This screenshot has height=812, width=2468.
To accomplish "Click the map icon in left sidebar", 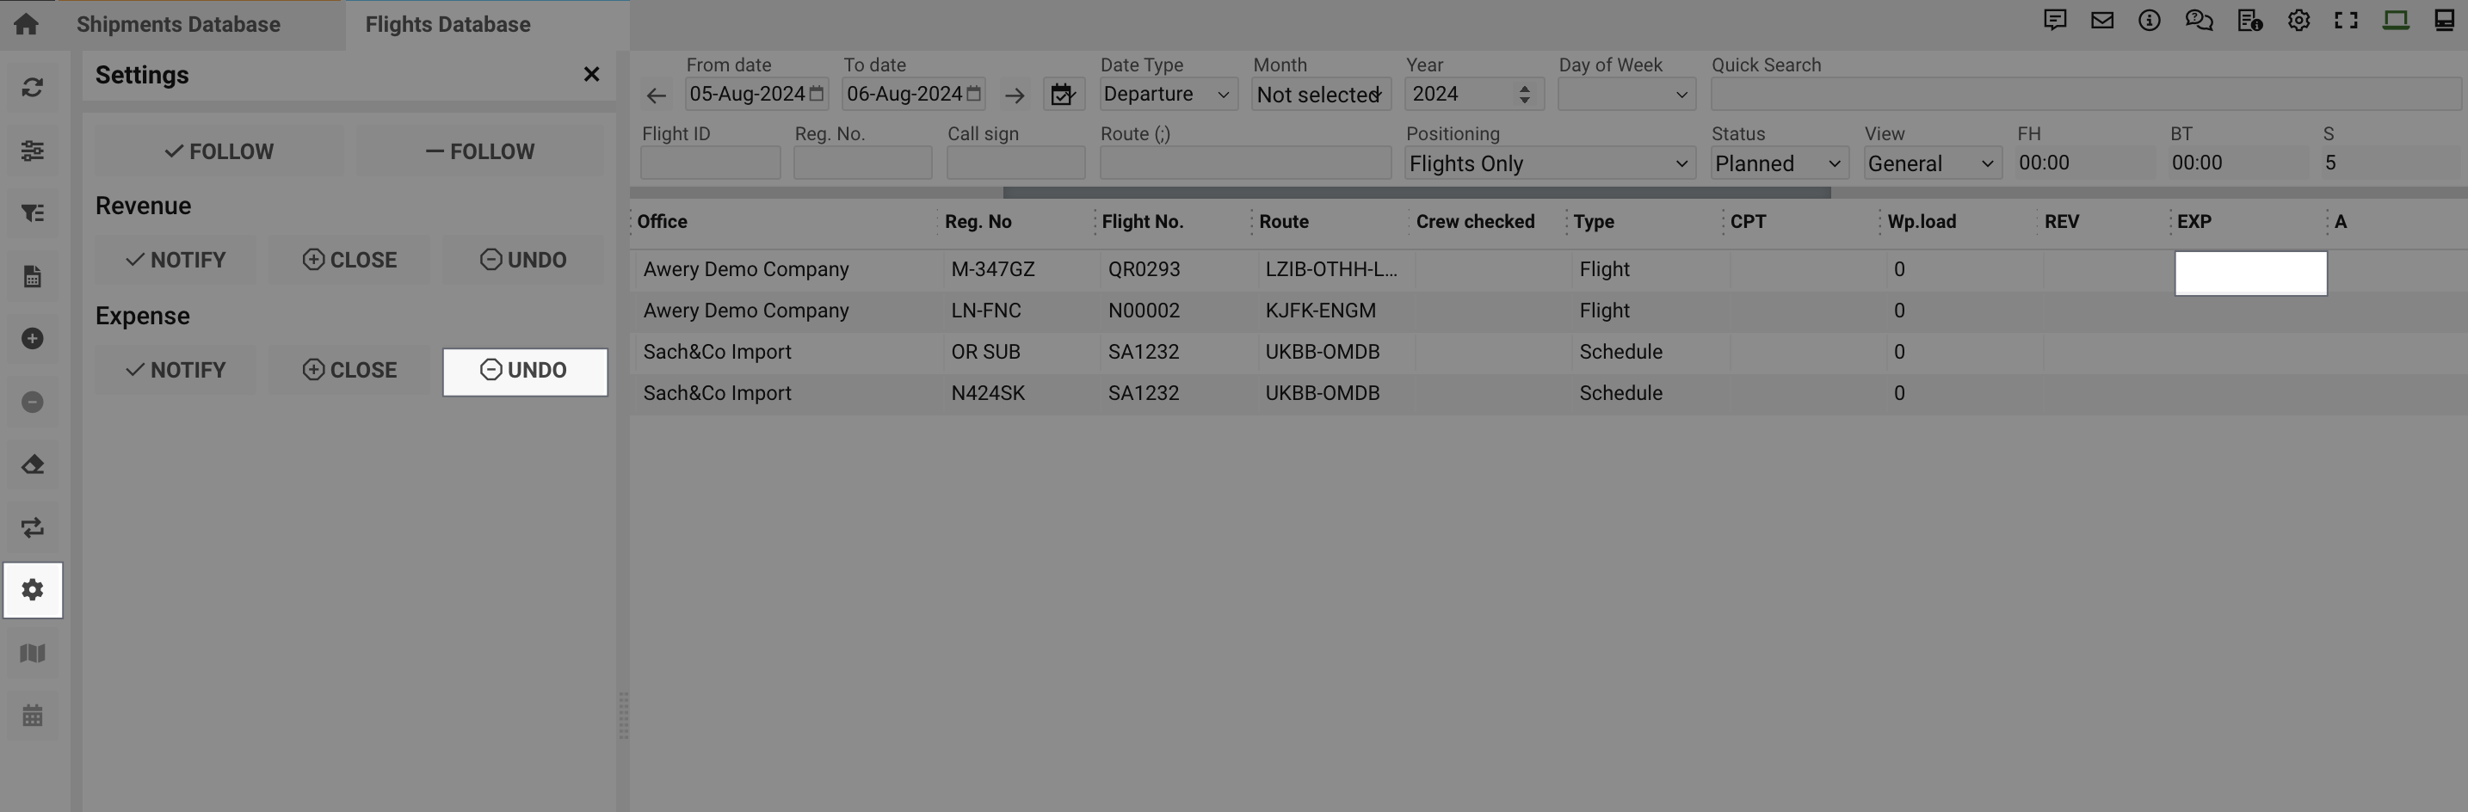I will pyautogui.click(x=33, y=653).
